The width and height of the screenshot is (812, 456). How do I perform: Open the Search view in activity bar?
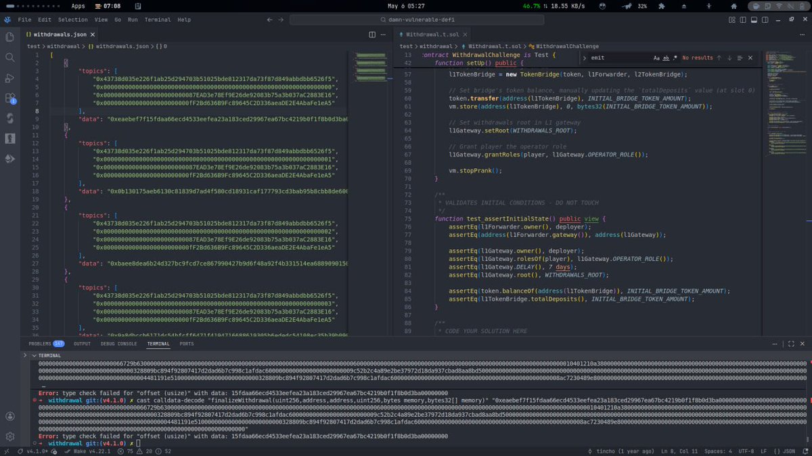[x=9, y=57]
